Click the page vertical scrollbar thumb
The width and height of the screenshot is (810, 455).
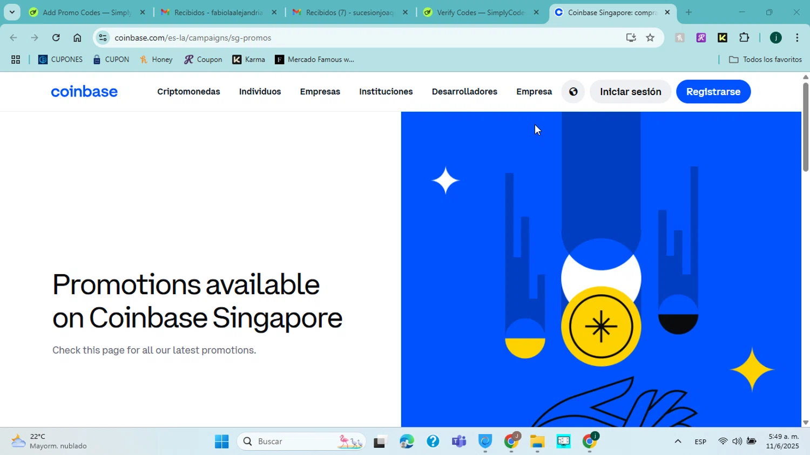(x=806, y=127)
